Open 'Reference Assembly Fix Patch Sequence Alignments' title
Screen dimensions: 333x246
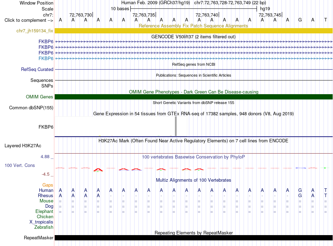click(x=193, y=26)
